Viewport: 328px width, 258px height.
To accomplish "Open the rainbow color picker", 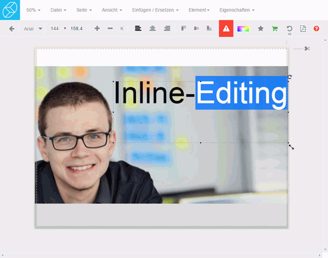I will [243, 28].
